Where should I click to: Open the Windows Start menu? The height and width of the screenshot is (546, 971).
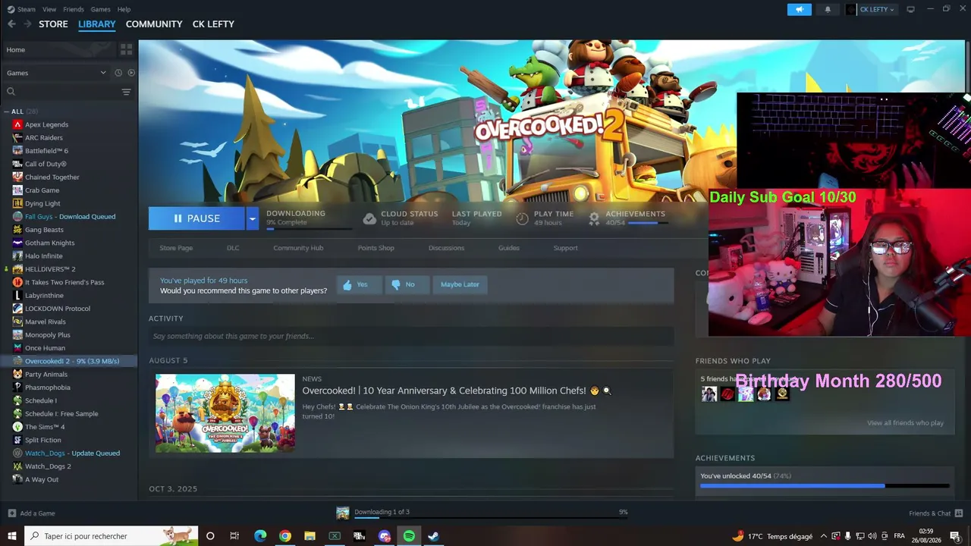tap(12, 536)
